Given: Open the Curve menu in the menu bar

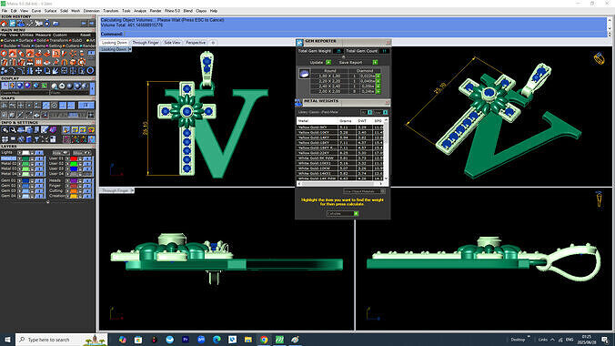Looking at the screenshot, I should coord(36,11).
